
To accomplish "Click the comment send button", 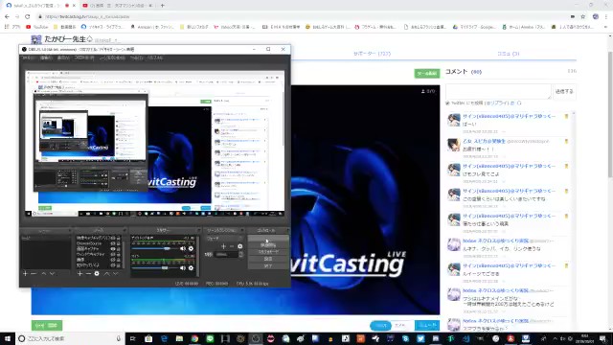I will [x=564, y=92].
